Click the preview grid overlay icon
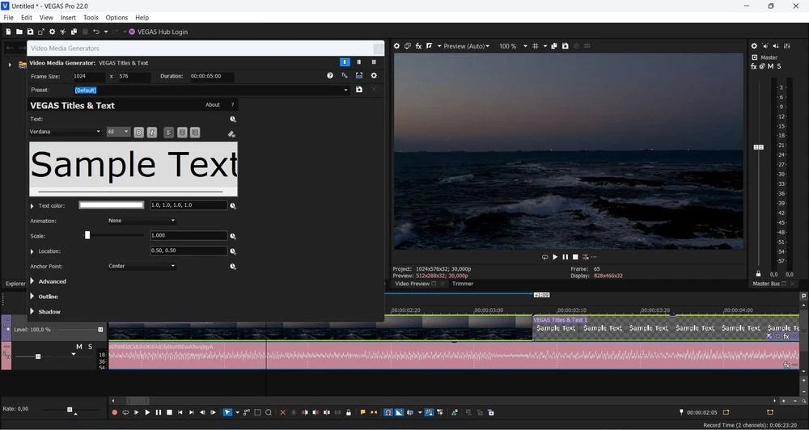Image resolution: width=809 pixels, height=430 pixels. click(x=536, y=46)
